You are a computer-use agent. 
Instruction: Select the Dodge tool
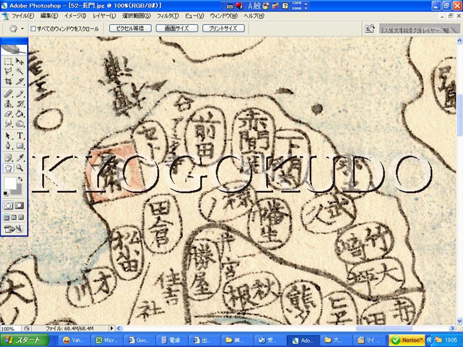click(8, 123)
